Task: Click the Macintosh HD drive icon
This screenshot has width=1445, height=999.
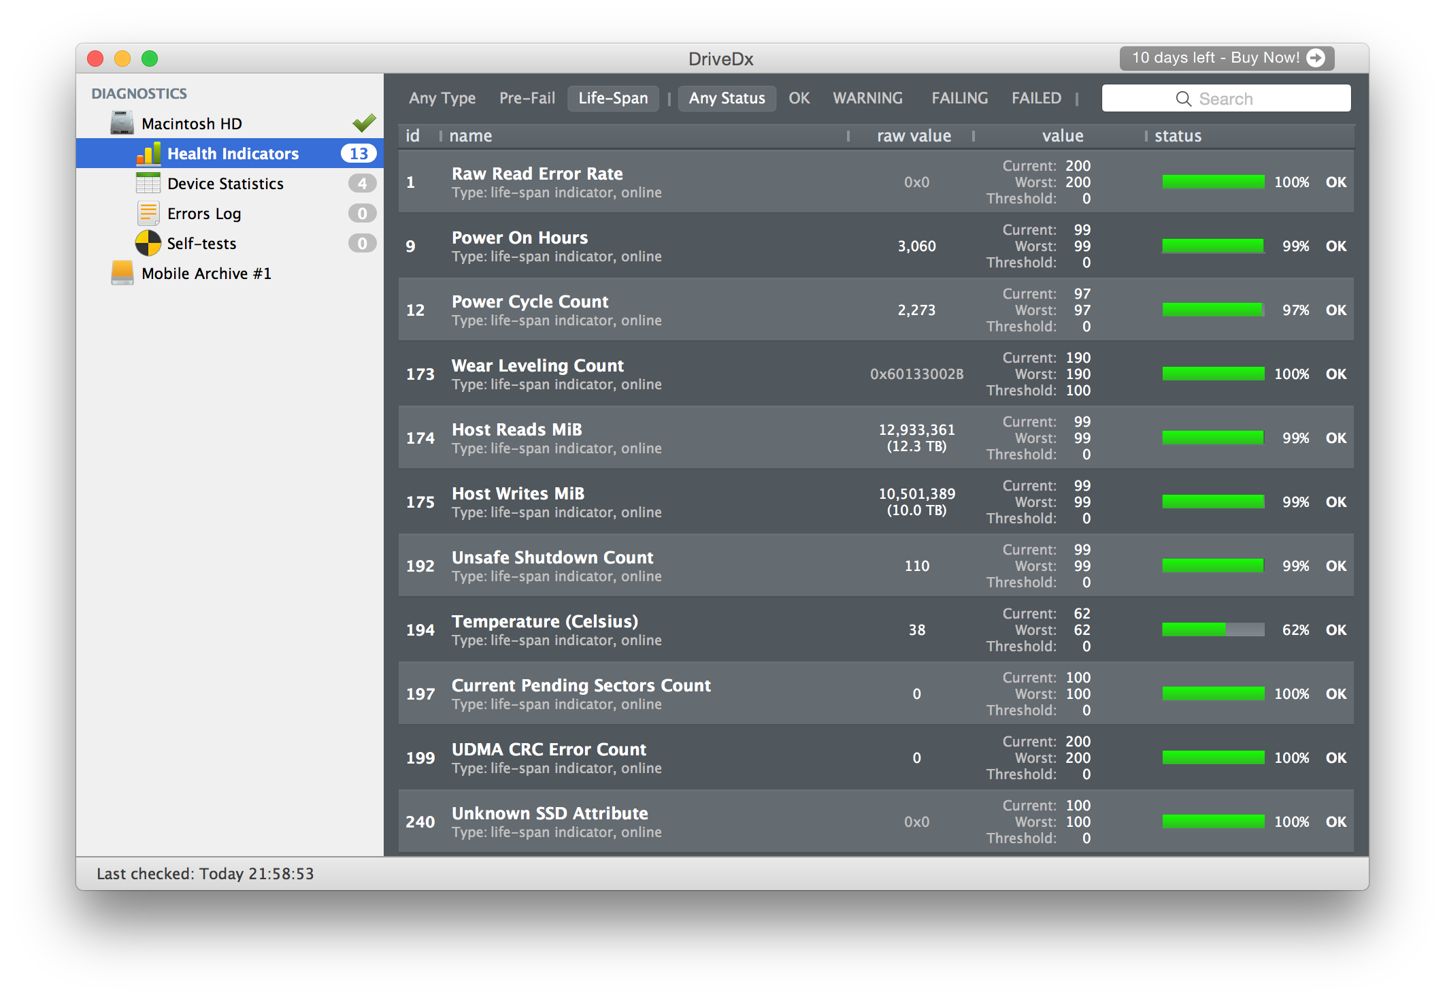Action: (122, 123)
